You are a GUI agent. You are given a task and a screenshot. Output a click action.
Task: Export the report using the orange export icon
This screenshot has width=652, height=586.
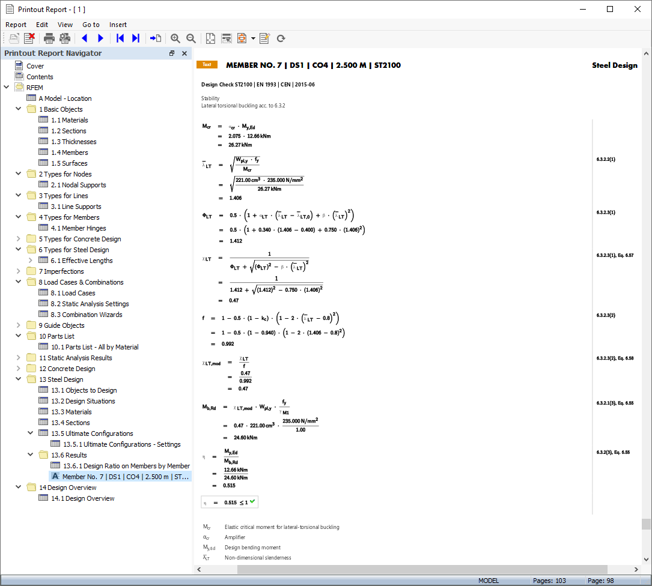(242, 38)
